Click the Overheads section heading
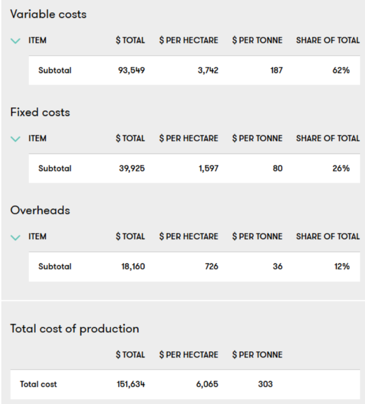 tap(40, 210)
